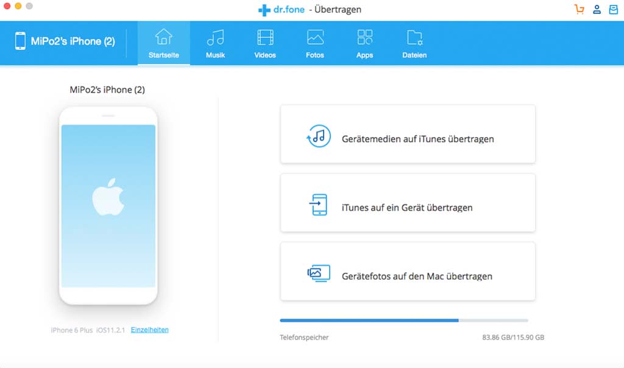The image size is (624, 368).
Task: Open the shopping cart icon
Action: 579,9
